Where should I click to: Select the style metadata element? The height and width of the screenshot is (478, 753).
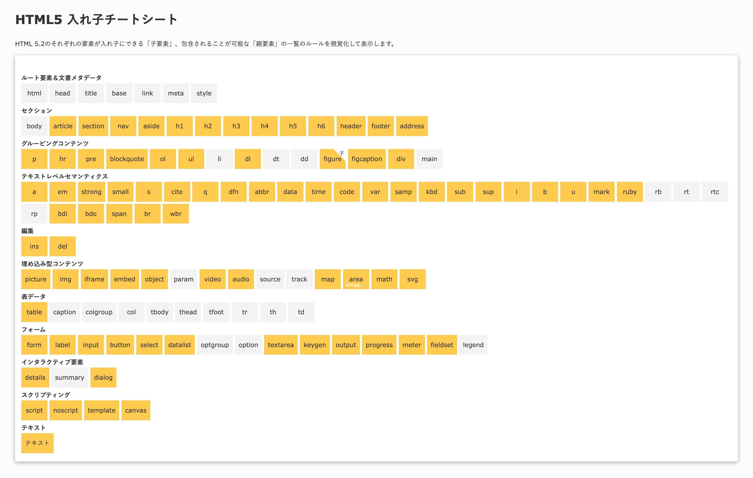tap(204, 93)
